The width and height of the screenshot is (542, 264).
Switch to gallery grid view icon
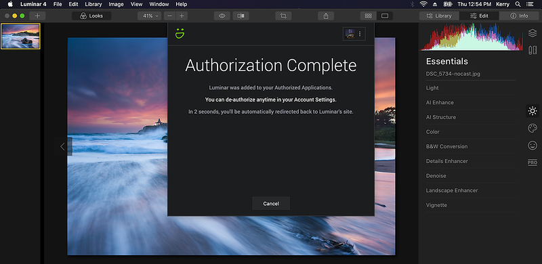[368, 16]
